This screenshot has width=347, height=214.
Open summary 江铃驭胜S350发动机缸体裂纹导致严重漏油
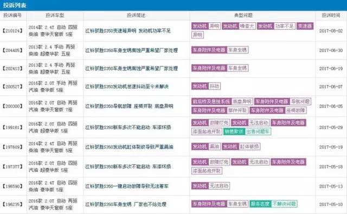[x=129, y=147]
